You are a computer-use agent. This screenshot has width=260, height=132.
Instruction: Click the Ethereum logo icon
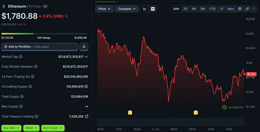coord(4,6)
